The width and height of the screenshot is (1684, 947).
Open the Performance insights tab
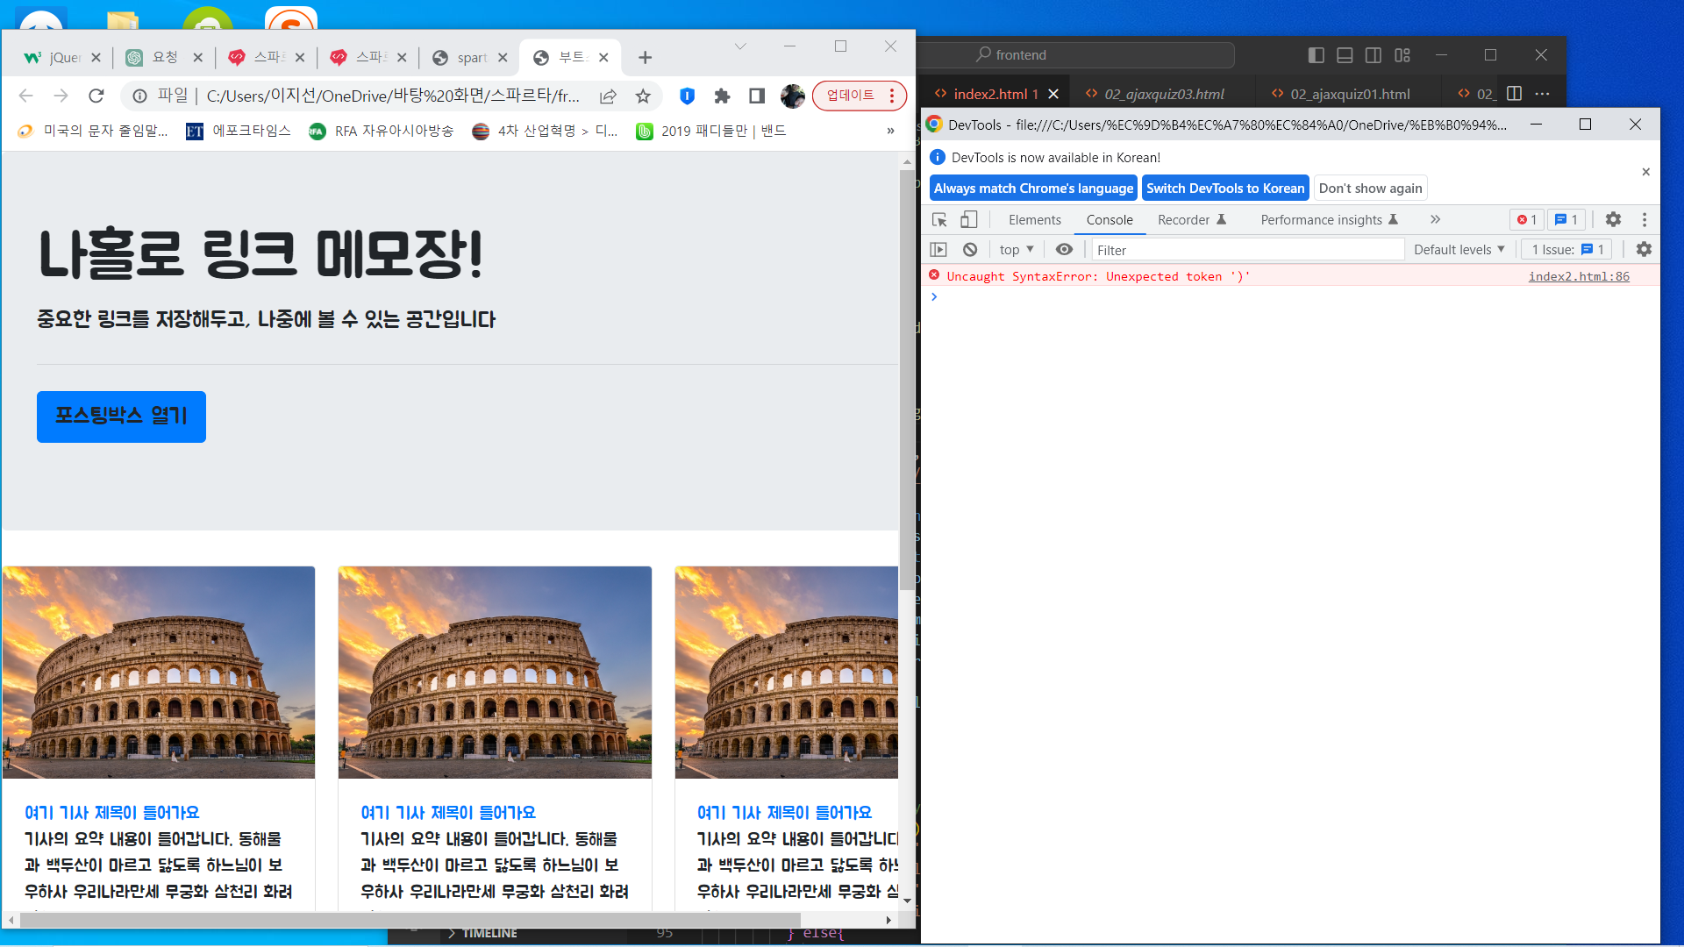1329,220
